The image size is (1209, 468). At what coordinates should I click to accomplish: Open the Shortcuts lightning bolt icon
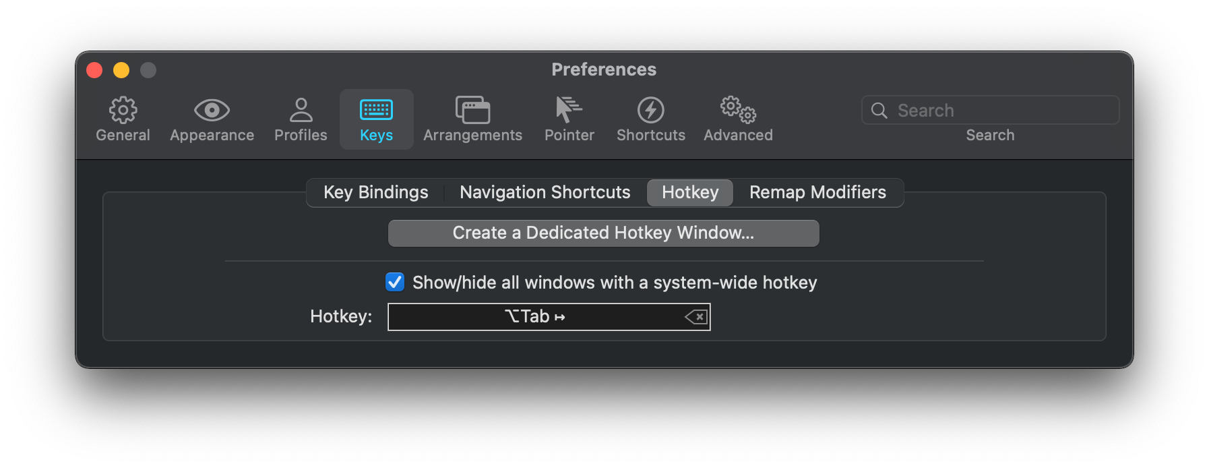pyautogui.click(x=650, y=110)
